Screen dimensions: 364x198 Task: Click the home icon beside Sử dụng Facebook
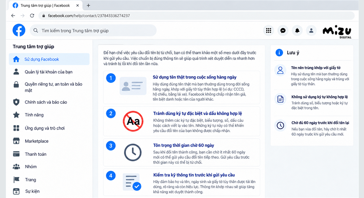[16, 59]
